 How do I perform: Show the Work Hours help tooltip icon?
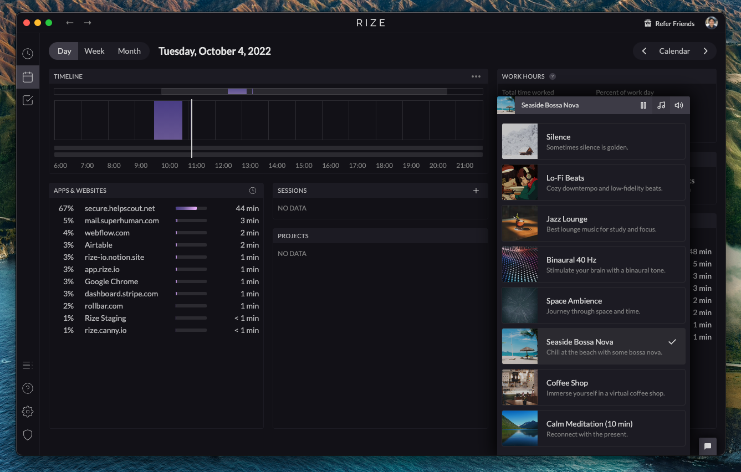(552, 76)
